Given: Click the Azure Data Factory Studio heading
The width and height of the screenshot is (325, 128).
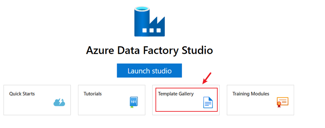Looking at the screenshot, I should coord(149,50).
